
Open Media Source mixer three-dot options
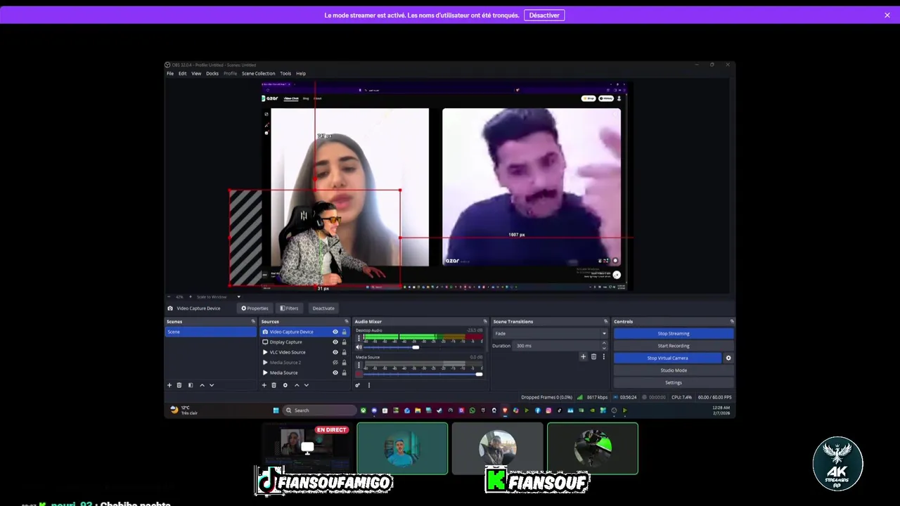click(x=359, y=365)
